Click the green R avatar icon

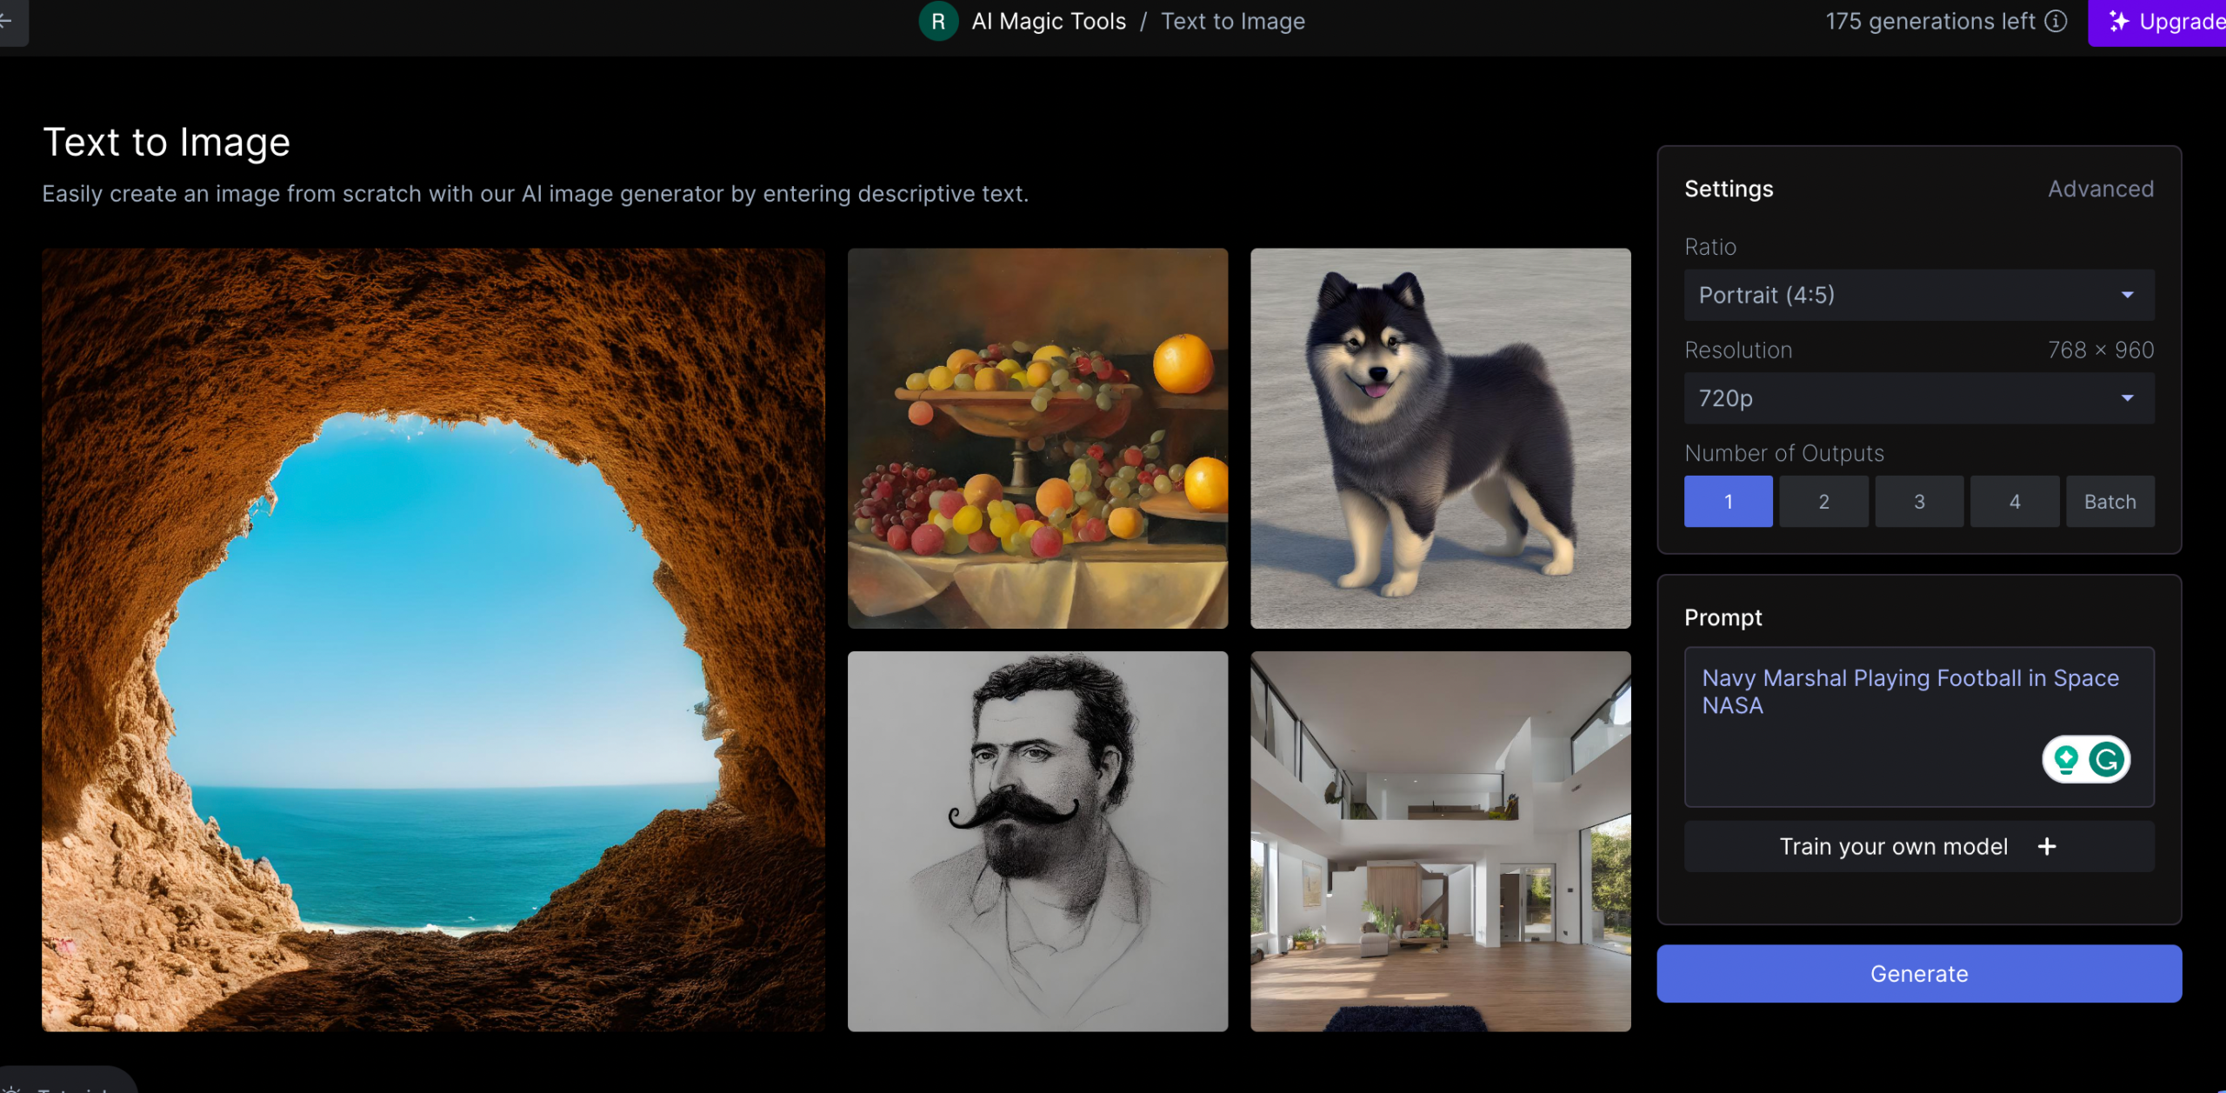[x=938, y=22]
